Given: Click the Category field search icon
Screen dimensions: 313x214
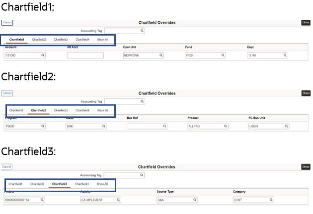Looking at the screenshot, I should pyautogui.click(x=271, y=200).
